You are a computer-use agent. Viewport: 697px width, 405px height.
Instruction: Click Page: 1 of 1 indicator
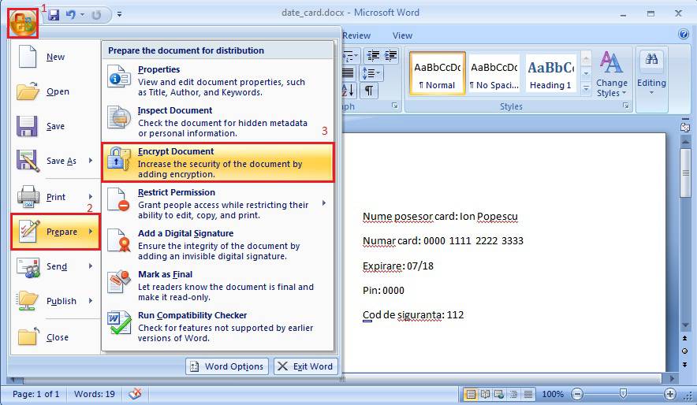pyautogui.click(x=35, y=394)
